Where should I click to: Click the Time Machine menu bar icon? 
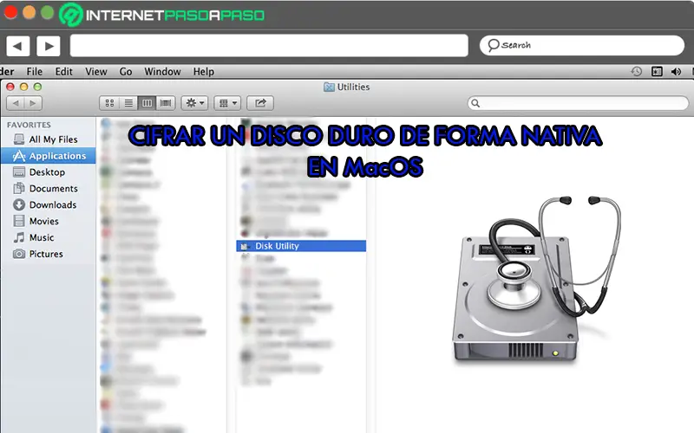(x=637, y=72)
